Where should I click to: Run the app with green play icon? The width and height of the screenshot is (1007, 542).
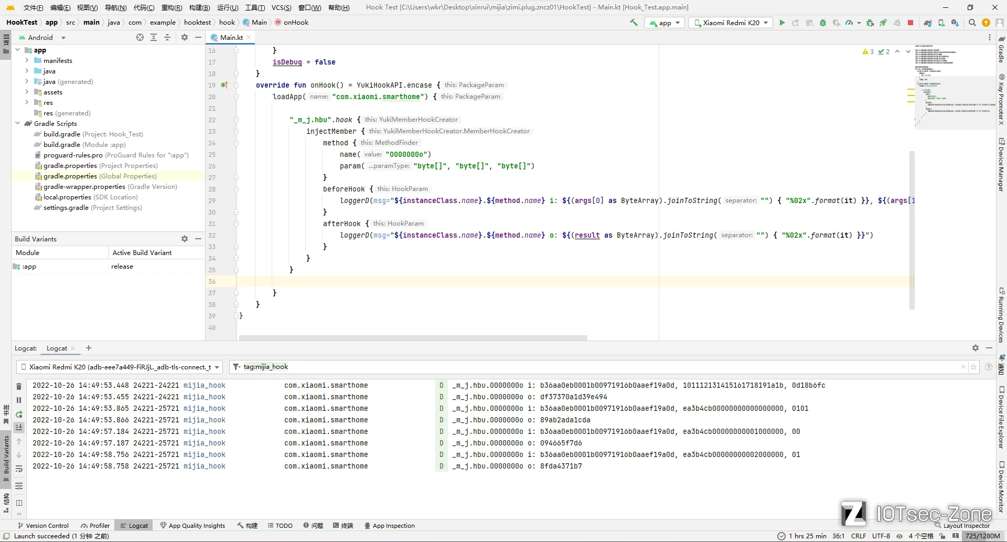(x=782, y=23)
